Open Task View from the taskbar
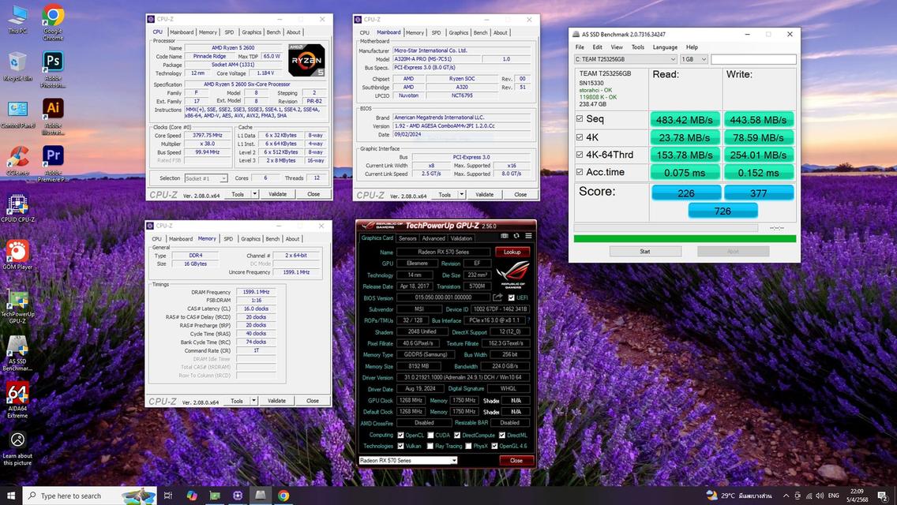897x505 pixels. pos(167,496)
